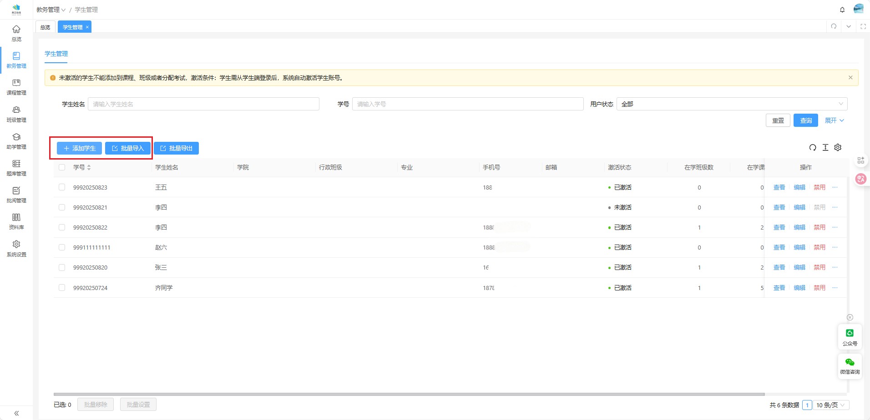
Task: Adjust table density icon
Action: pyautogui.click(x=825, y=147)
